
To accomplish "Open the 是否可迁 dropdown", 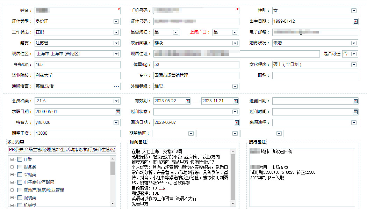I will click(354, 54).
